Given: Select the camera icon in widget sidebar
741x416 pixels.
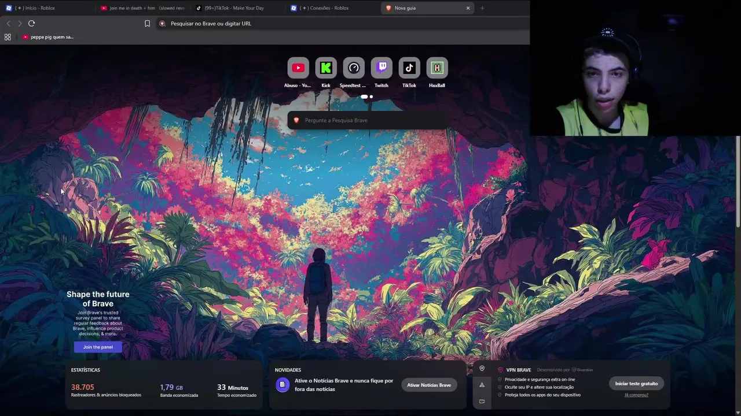Looking at the screenshot, I should point(482,401).
